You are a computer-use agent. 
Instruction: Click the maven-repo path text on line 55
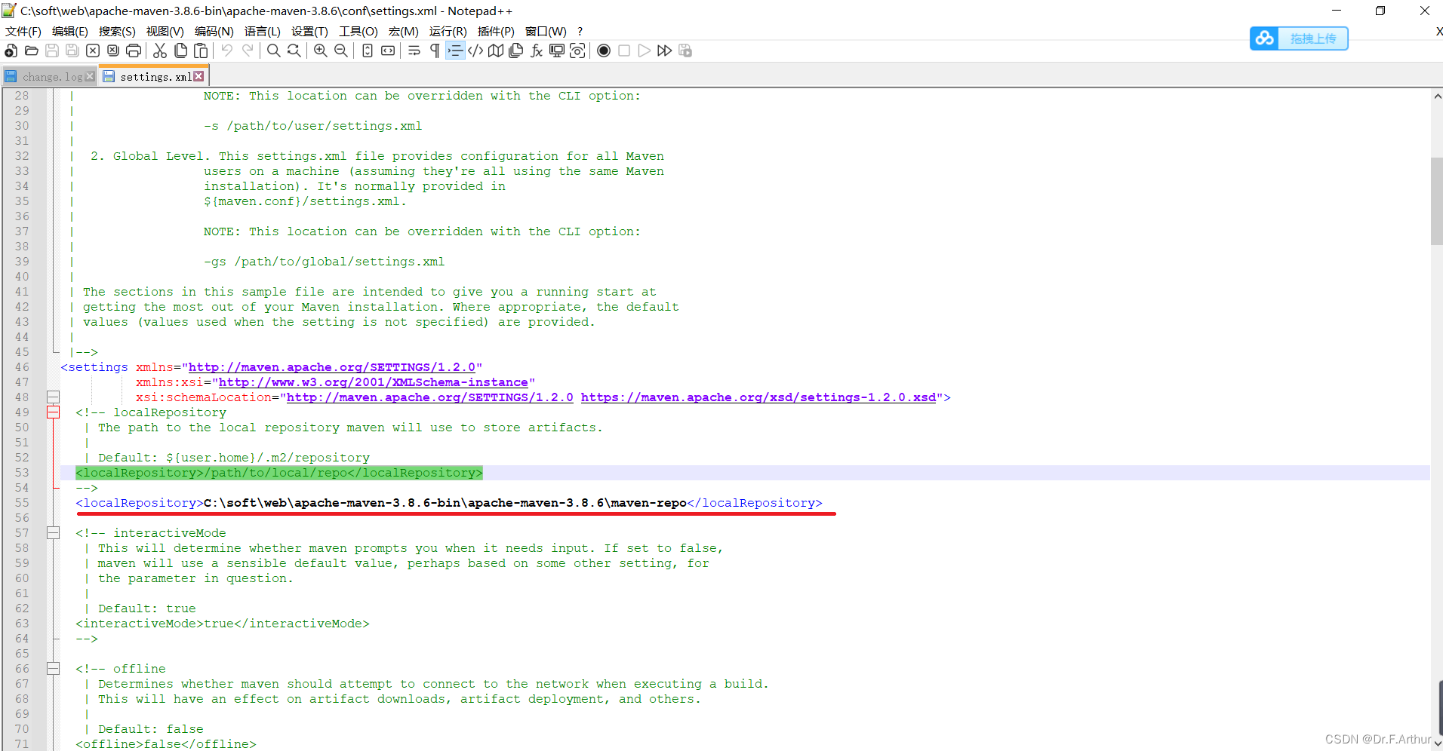[445, 503]
